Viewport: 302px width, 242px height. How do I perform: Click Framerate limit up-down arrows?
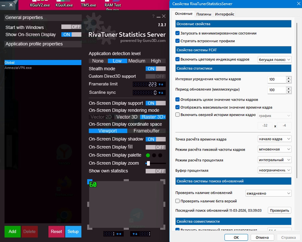coord(161,84)
